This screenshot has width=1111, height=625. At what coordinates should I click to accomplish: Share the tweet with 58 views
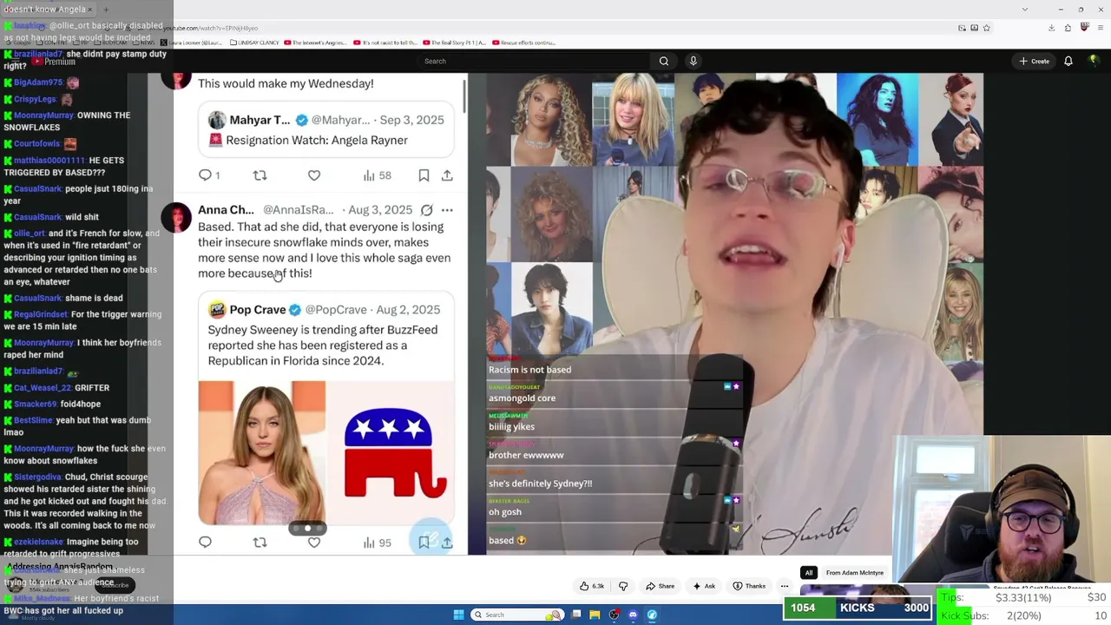[447, 175]
